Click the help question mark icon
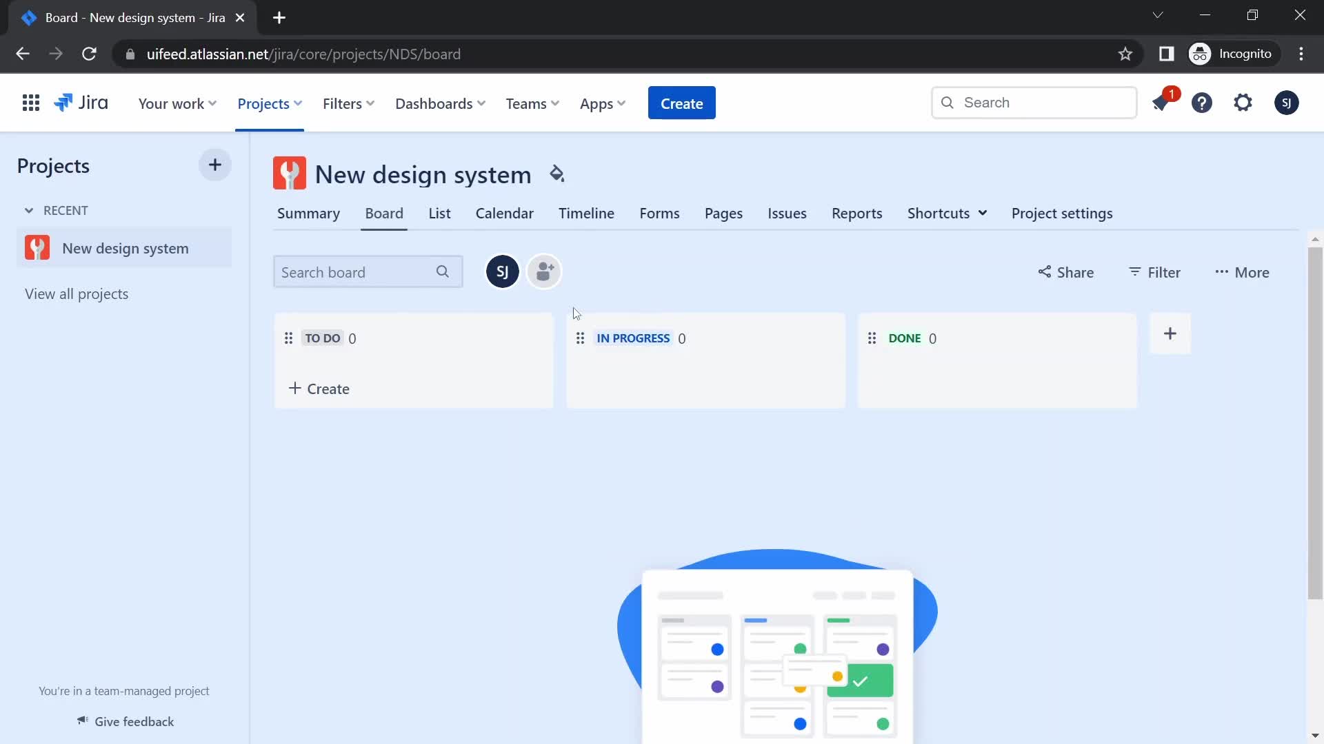This screenshot has height=744, width=1324. 1202,103
